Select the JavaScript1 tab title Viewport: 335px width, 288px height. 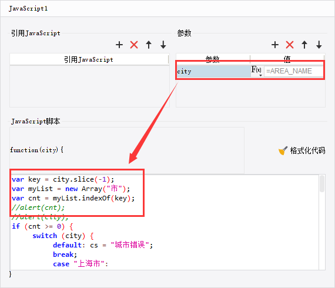(28, 9)
